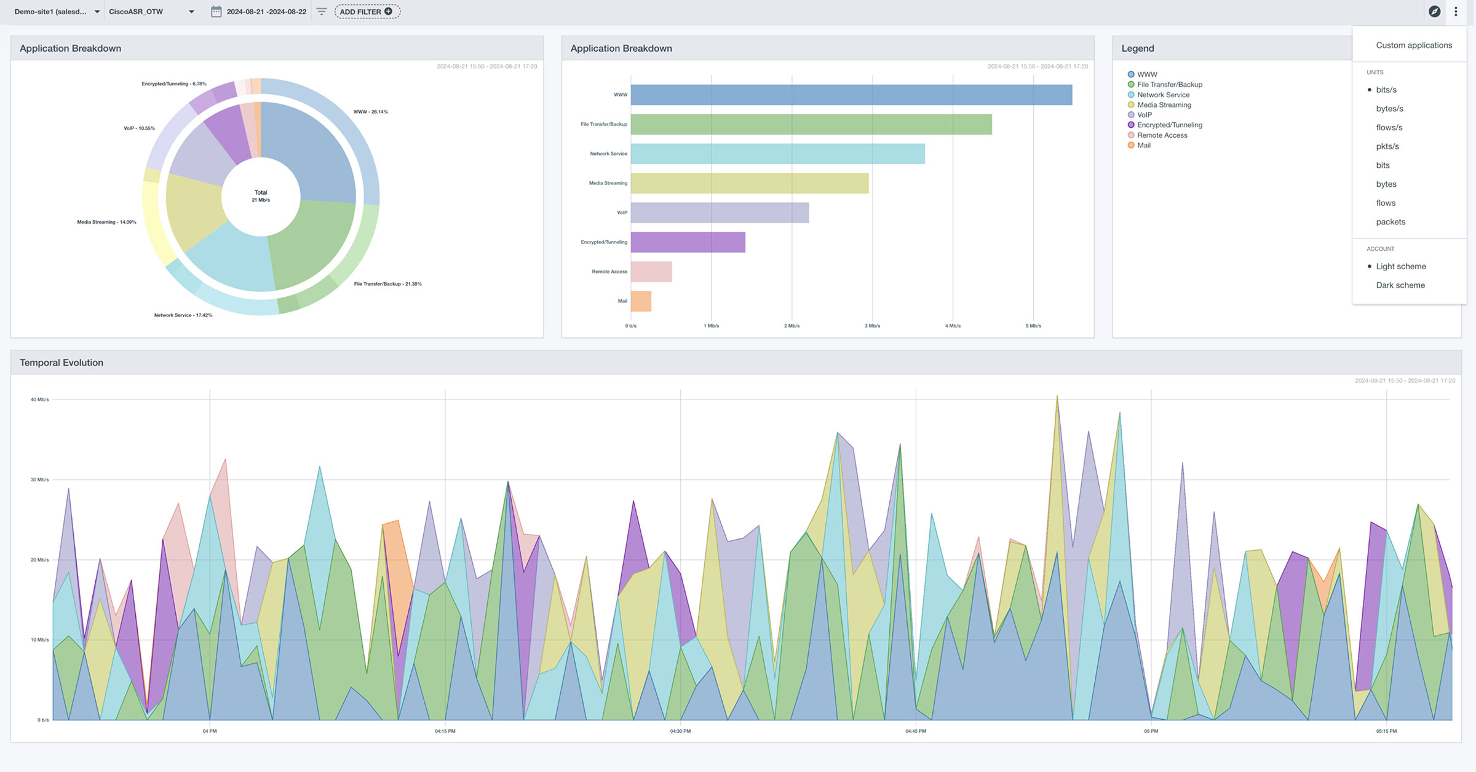The height and width of the screenshot is (772, 1476).
Task: Click the Media Streaming - 14.09% donut label
Action: (x=106, y=222)
